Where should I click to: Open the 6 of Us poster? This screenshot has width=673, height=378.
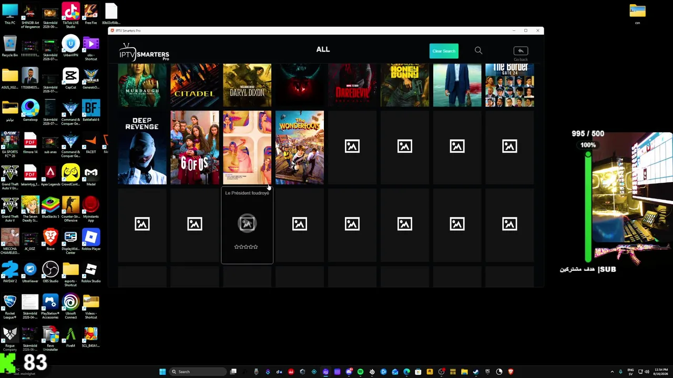click(195, 148)
